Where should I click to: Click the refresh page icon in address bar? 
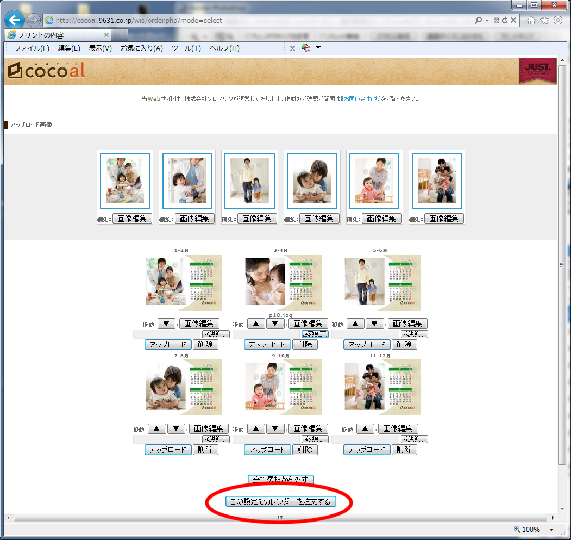pos(505,21)
